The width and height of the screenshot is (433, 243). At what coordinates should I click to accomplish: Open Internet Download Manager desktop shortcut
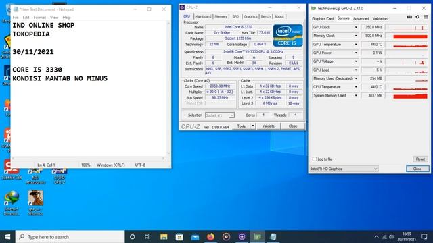pyautogui.click(x=12, y=202)
